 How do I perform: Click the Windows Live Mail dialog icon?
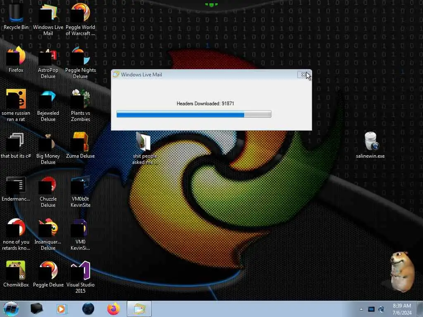coord(116,75)
